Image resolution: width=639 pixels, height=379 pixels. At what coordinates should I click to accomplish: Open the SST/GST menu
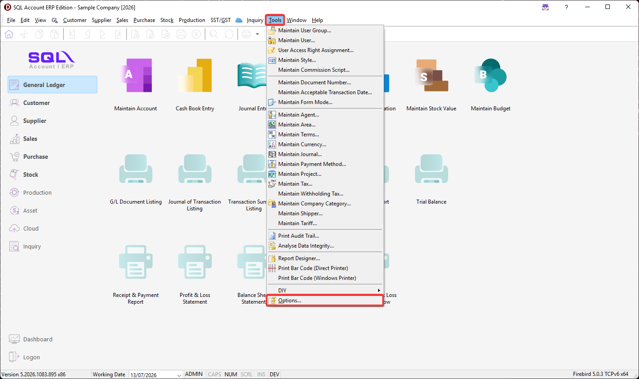220,20
